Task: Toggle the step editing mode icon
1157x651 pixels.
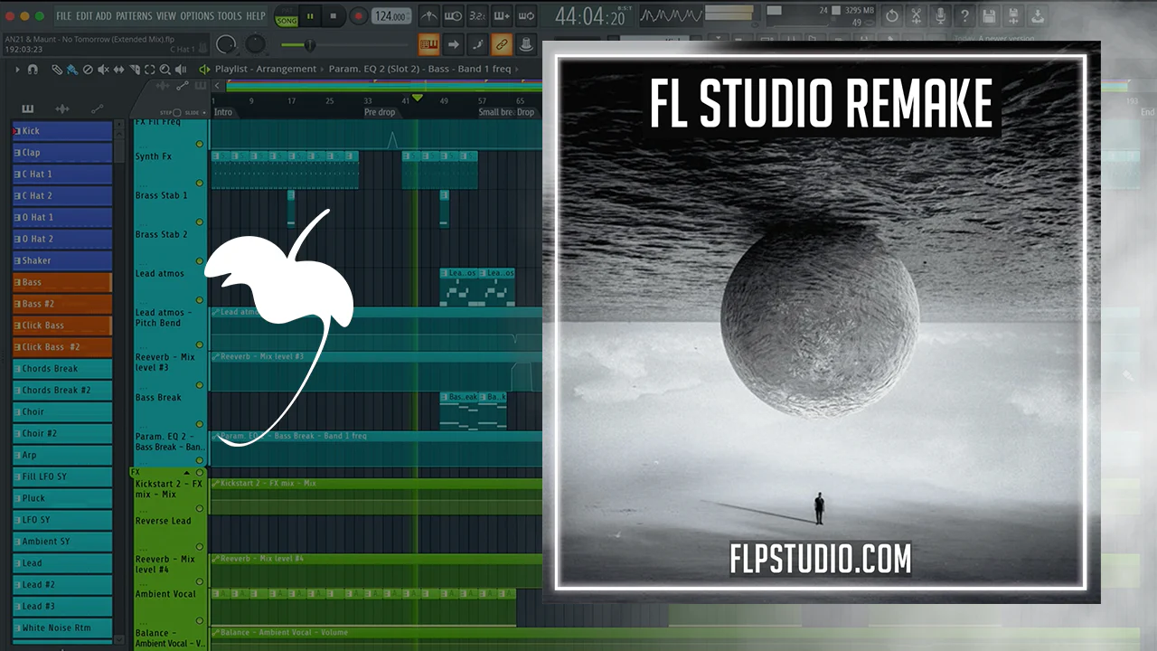Action: point(477,44)
